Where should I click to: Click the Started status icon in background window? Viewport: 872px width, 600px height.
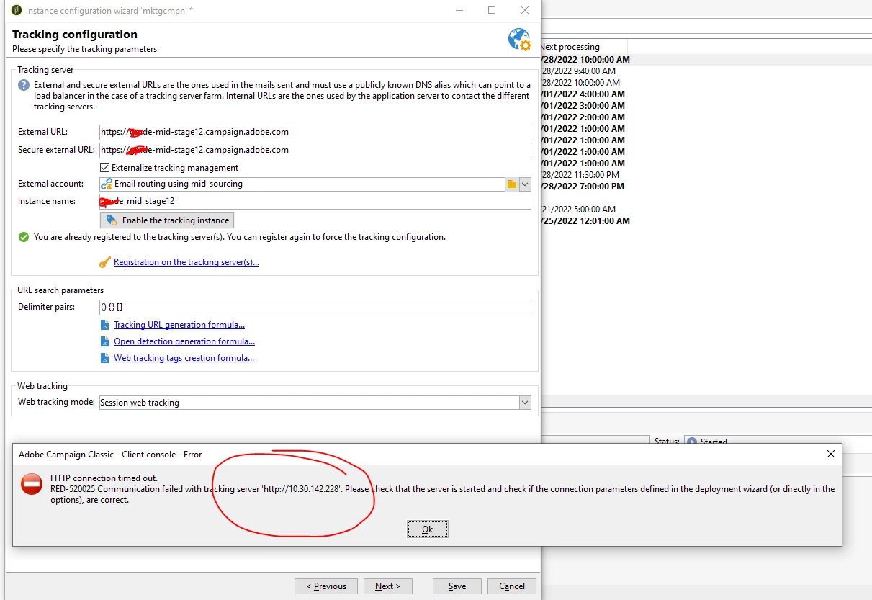[x=692, y=441]
